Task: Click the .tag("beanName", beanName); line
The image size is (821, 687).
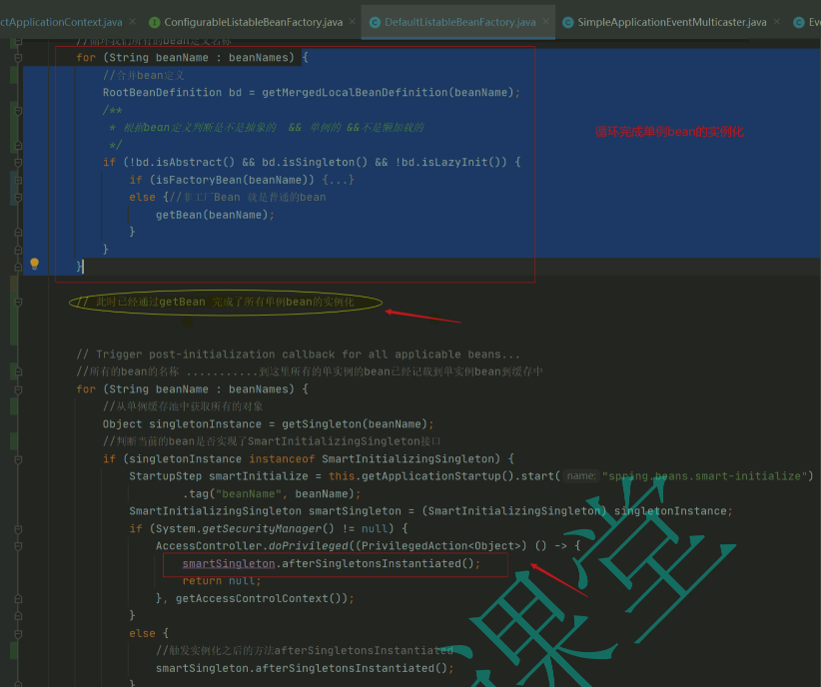Action: [x=272, y=493]
